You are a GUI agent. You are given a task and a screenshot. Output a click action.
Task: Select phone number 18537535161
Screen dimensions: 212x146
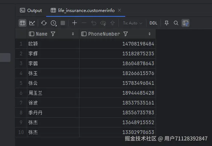click(118, 103)
